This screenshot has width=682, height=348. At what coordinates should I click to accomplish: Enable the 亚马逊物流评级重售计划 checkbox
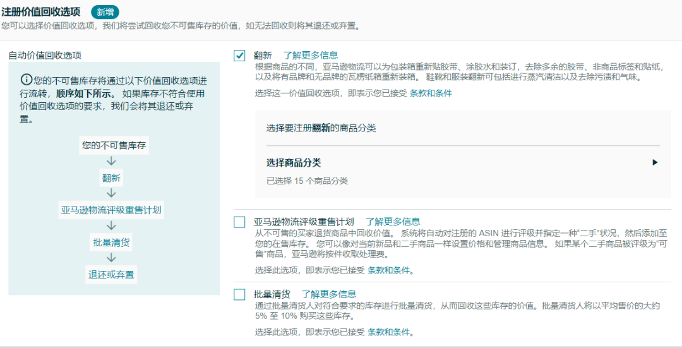coord(239,222)
